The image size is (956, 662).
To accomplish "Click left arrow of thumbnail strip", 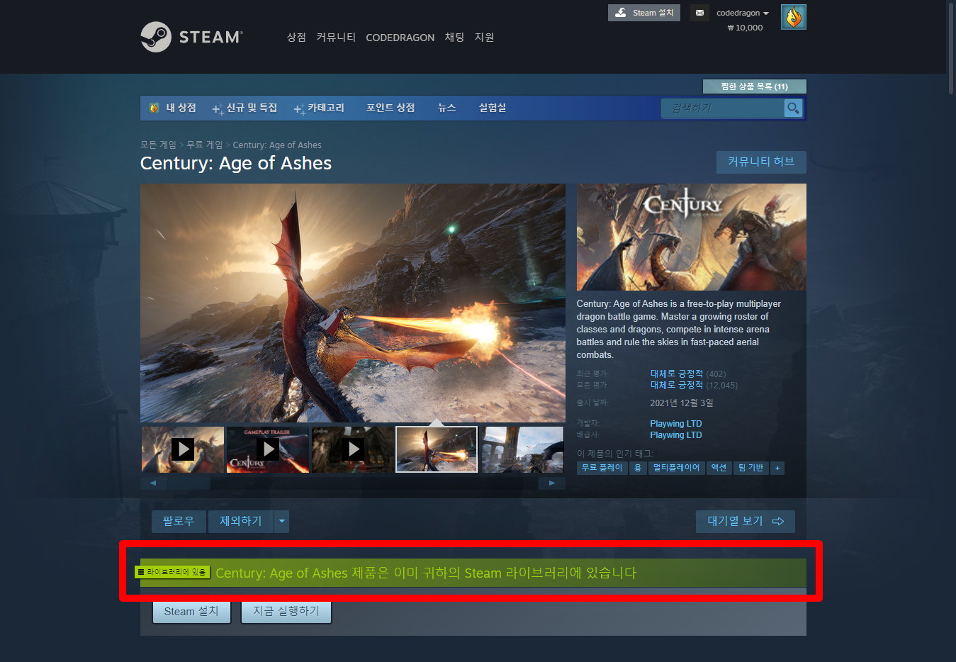I will tap(153, 483).
